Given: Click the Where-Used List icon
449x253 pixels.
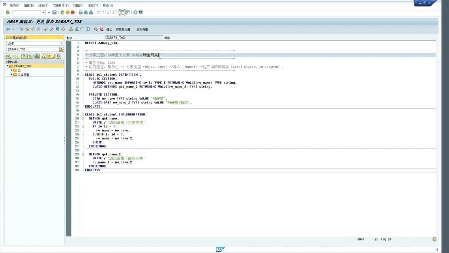Looking at the screenshot, I should point(63,29).
